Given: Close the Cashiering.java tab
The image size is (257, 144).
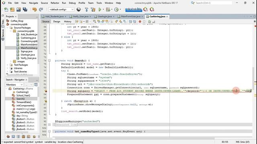Looking at the screenshot, I should (167, 17).
